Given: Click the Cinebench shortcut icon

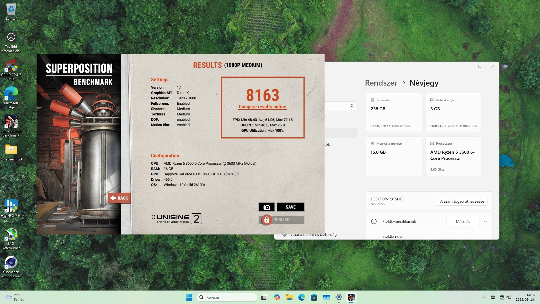Looking at the screenshot, I should 11,263.
